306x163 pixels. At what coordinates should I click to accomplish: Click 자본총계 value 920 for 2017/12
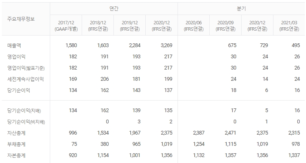pos(73,155)
